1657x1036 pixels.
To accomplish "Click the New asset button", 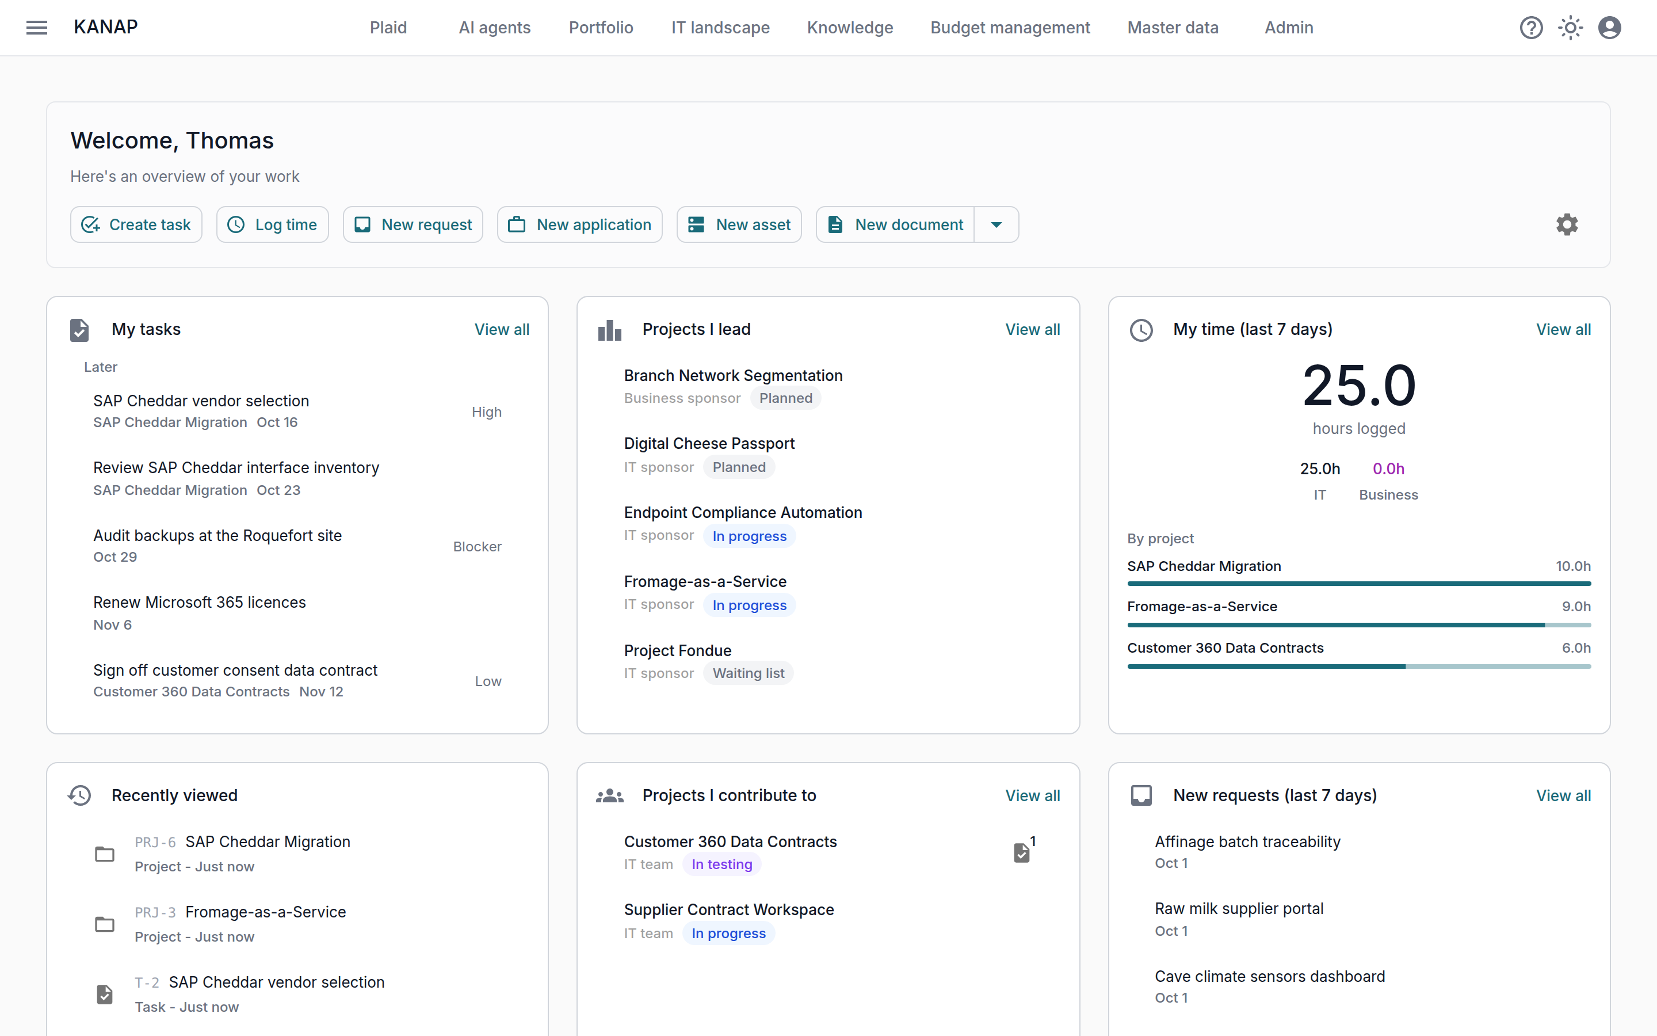I will pyautogui.click(x=739, y=224).
